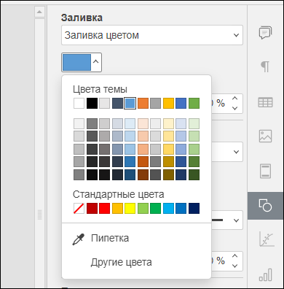284x289 pixels.
Task: Click the vertical scrollbar grip handle
Action: pyautogui.click(x=39, y=215)
